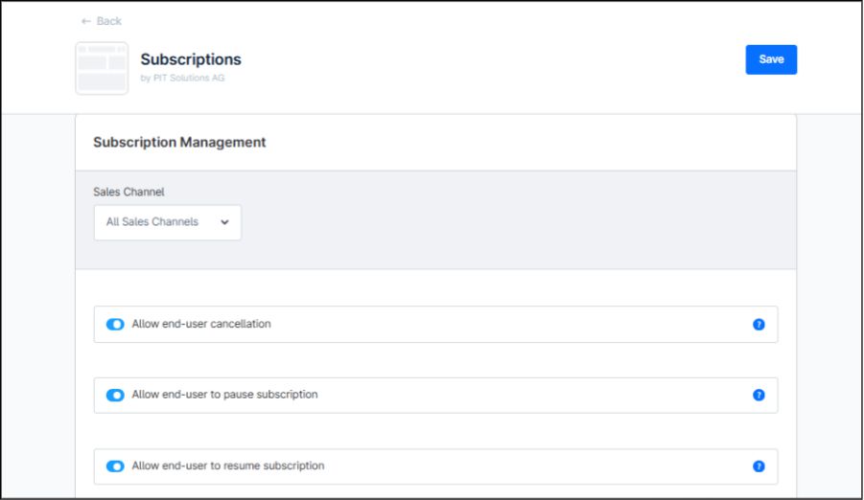The width and height of the screenshot is (864, 500).
Task: Click 'Allow end-user to resume subscription' label
Action: pyautogui.click(x=228, y=466)
